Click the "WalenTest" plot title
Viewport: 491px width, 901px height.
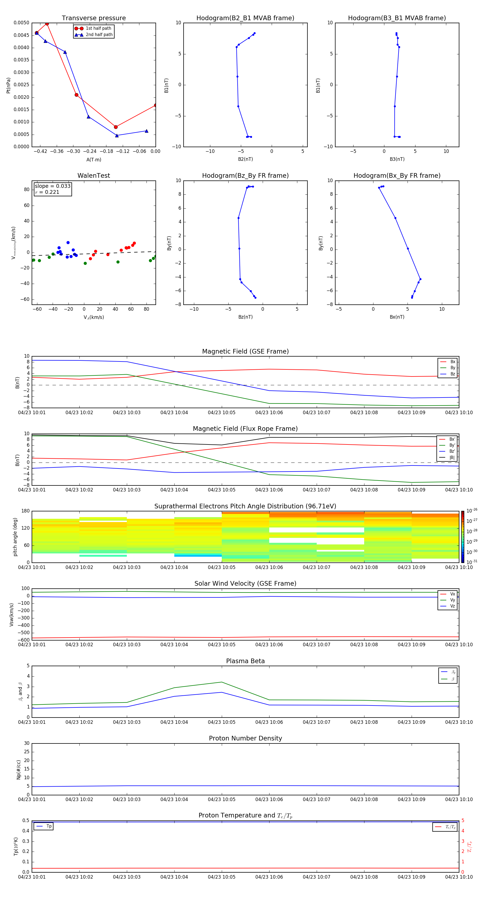pos(94,176)
